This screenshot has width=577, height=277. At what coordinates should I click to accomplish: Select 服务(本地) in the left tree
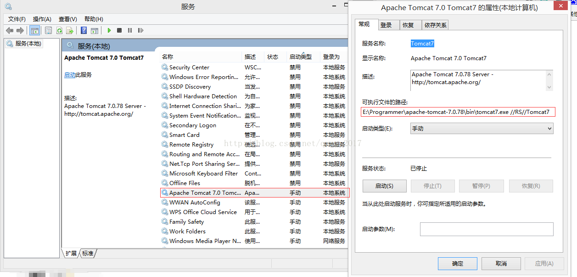tap(24, 44)
